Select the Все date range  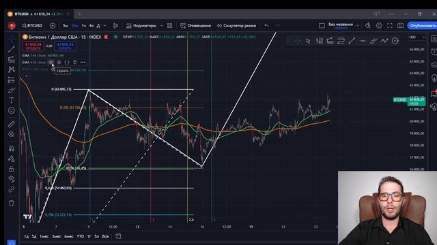click(x=105, y=236)
